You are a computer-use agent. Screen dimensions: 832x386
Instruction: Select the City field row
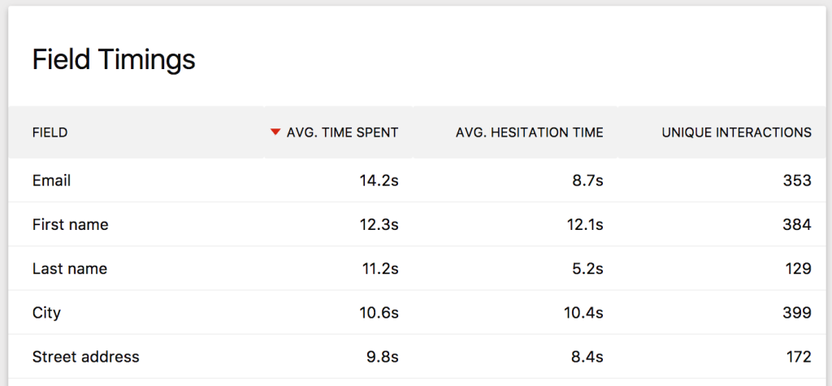tap(46, 312)
